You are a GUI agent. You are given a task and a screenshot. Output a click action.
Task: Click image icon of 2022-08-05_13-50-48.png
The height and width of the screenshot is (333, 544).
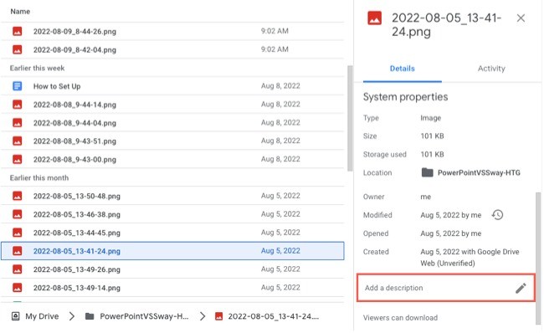coord(18,196)
